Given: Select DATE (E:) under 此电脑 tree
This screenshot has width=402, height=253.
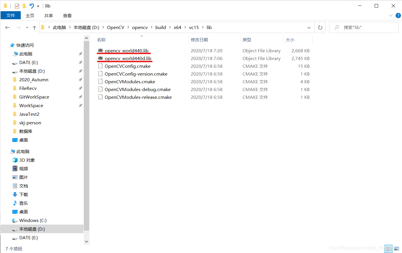Looking at the screenshot, I should tap(28, 237).
